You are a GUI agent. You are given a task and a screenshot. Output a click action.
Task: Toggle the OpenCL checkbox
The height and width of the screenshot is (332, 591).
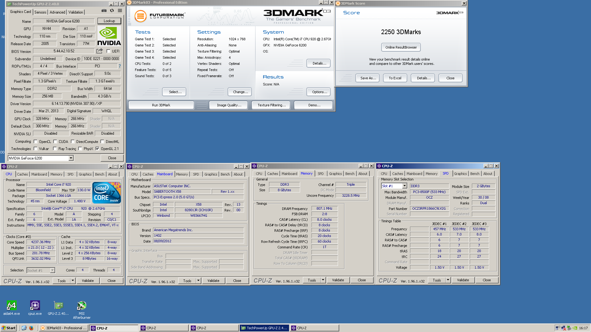pyautogui.click(x=35, y=142)
